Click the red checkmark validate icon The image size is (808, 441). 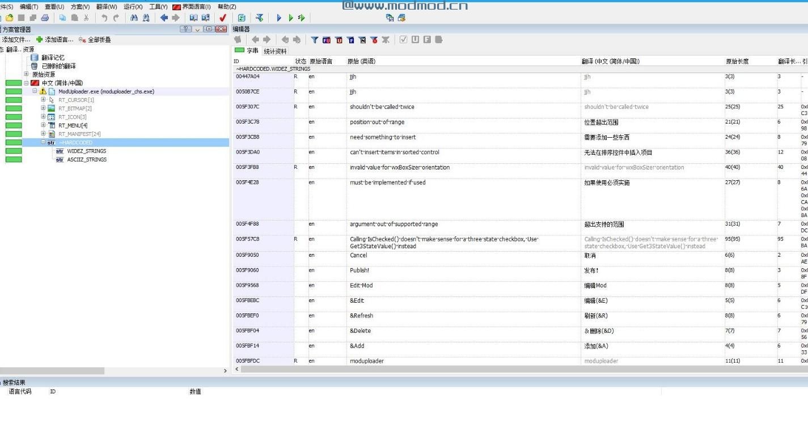coord(223,18)
